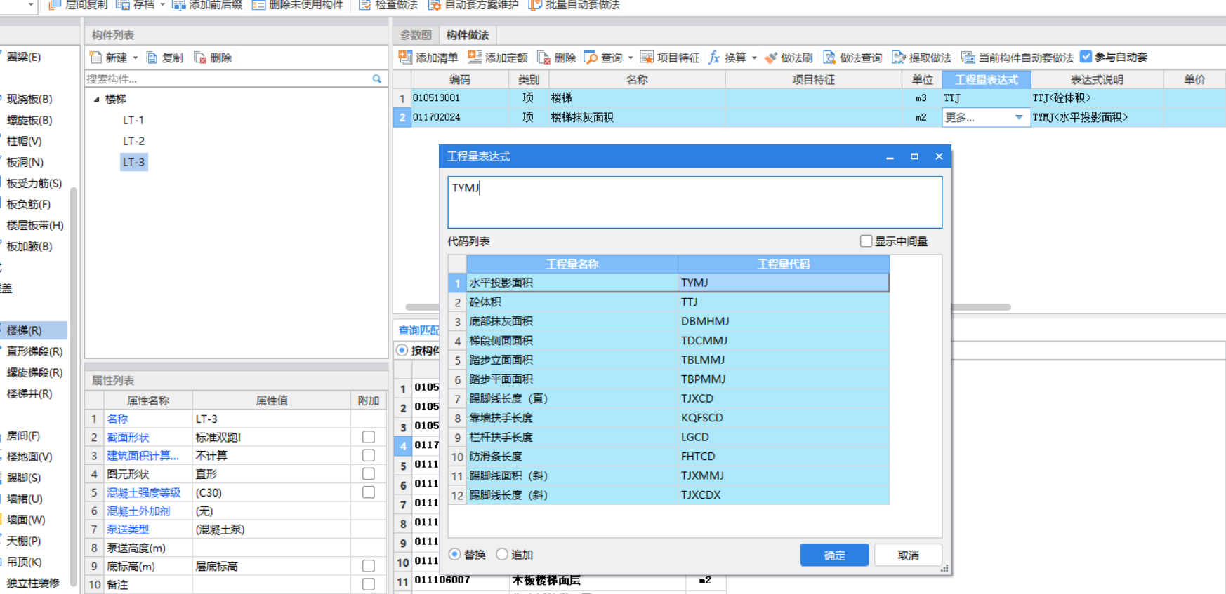Click the 取消 button
1226x594 pixels.
pyautogui.click(x=908, y=555)
